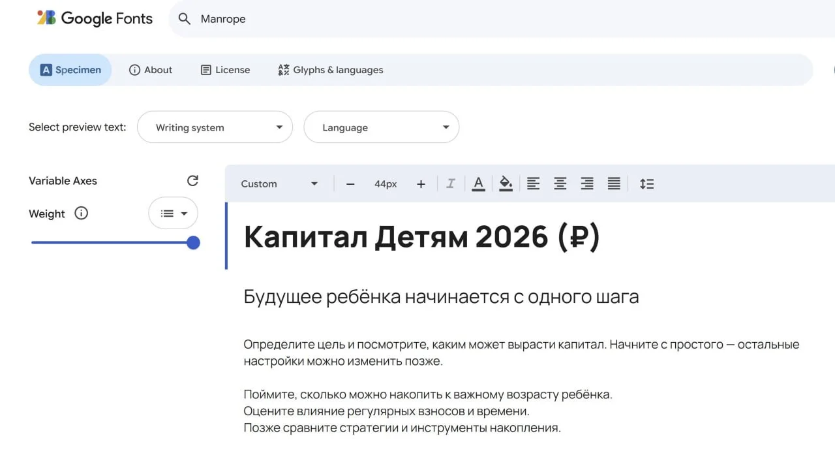Viewport: 835px width, 459px height.
Task: Click the search magnifier icon
Action: click(185, 19)
